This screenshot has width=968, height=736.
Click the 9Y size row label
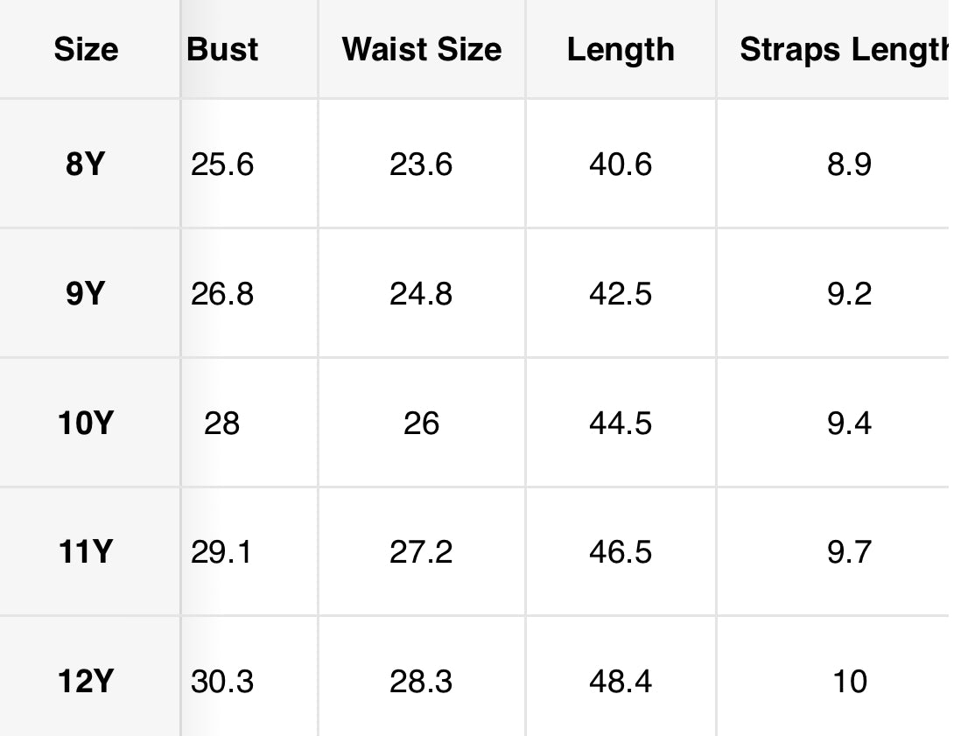click(86, 293)
